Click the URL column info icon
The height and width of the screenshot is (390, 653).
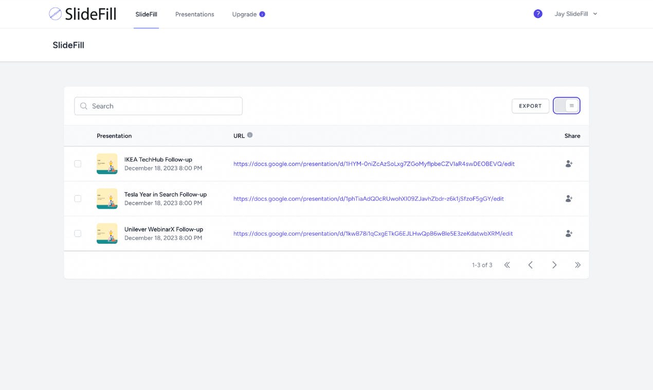point(250,135)
